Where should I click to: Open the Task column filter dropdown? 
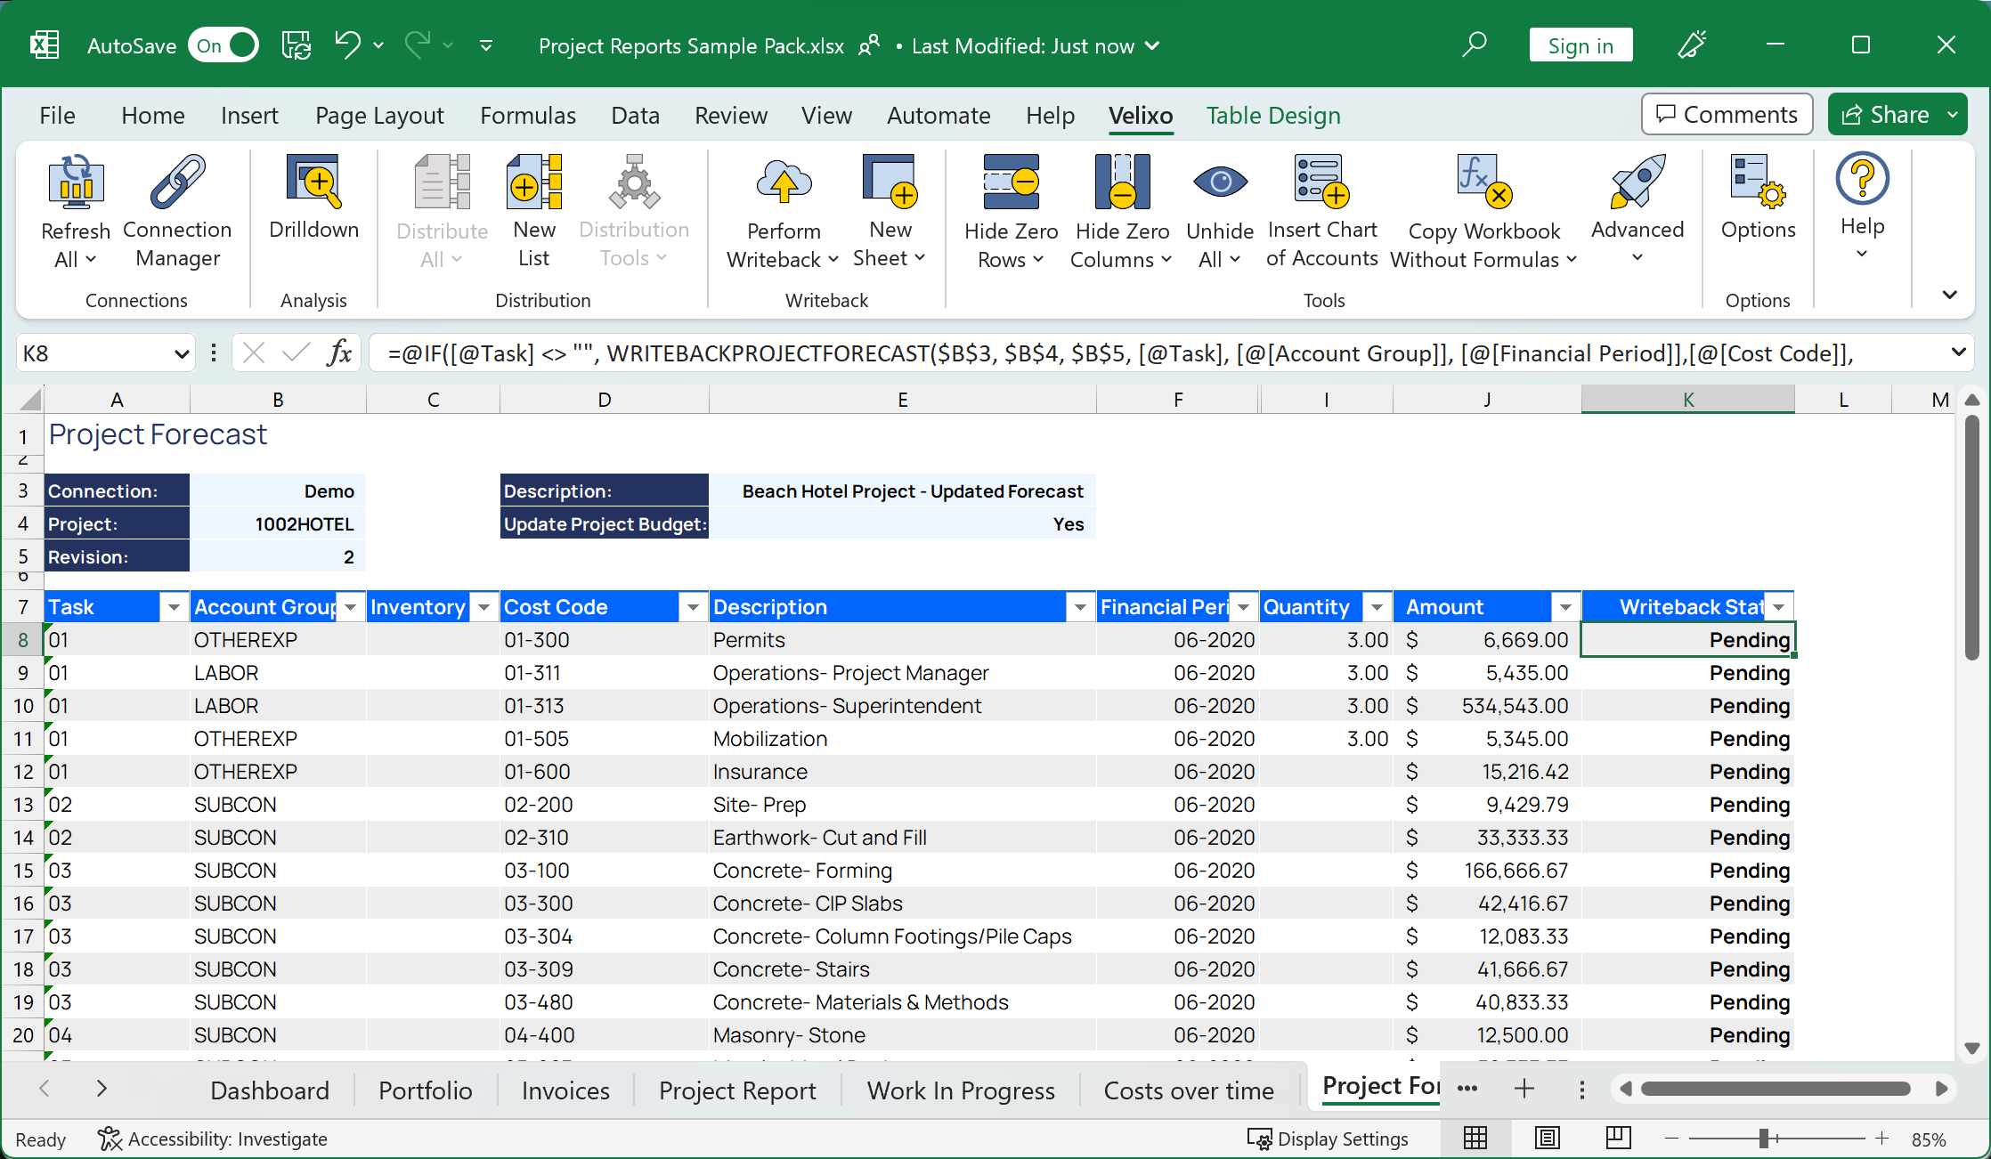[174, 607]
